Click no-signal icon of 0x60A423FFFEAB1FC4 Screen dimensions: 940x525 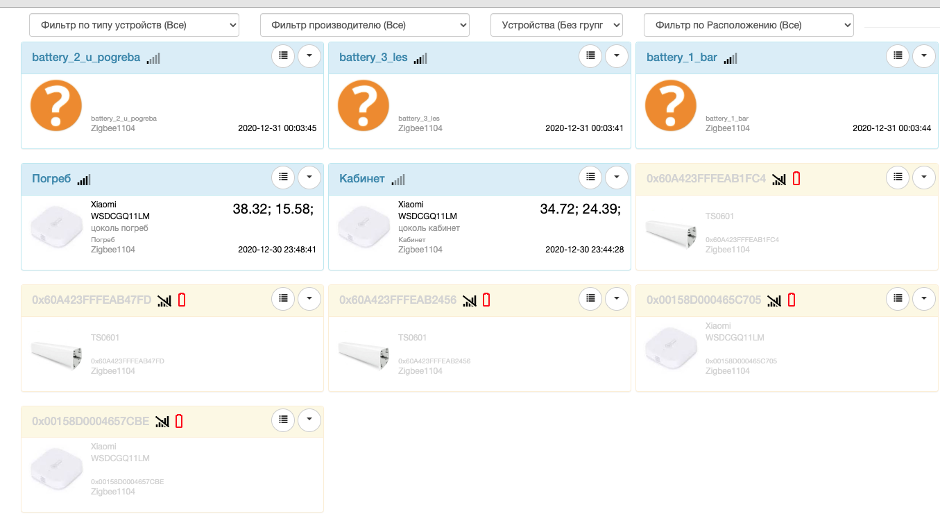(779, 179)
